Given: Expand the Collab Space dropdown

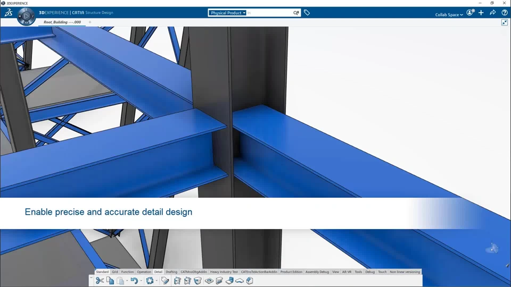Looking at the screenshot, I should (x=449, y=15).
